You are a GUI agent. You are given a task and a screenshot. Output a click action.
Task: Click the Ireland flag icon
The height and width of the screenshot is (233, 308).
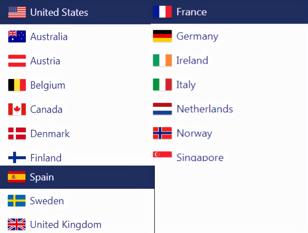coord(162,60)
